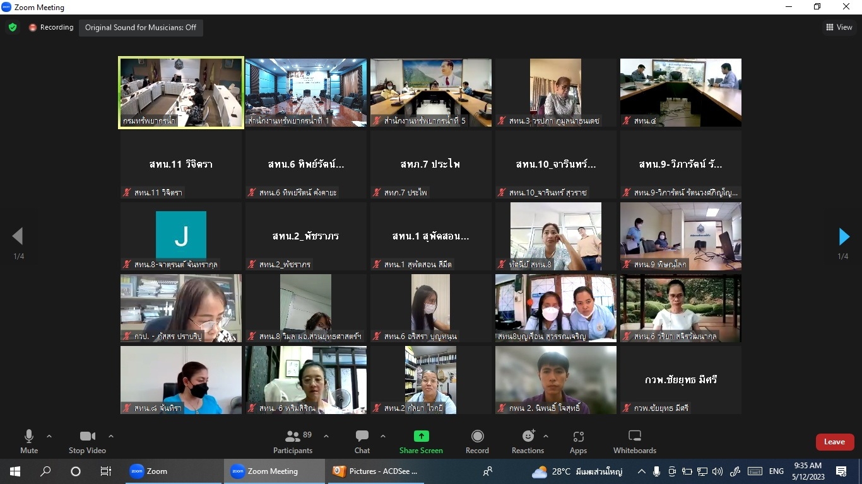862x484 pixels.
Task: Select สทน.11 วิจิตรา participant tile
Action: pyautogui.click(x=181, y=164)
